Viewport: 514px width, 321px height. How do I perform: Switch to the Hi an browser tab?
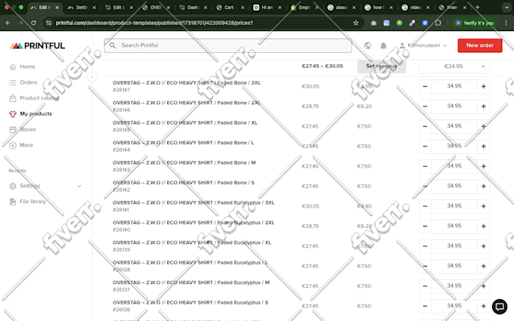(x=267, y=8)
